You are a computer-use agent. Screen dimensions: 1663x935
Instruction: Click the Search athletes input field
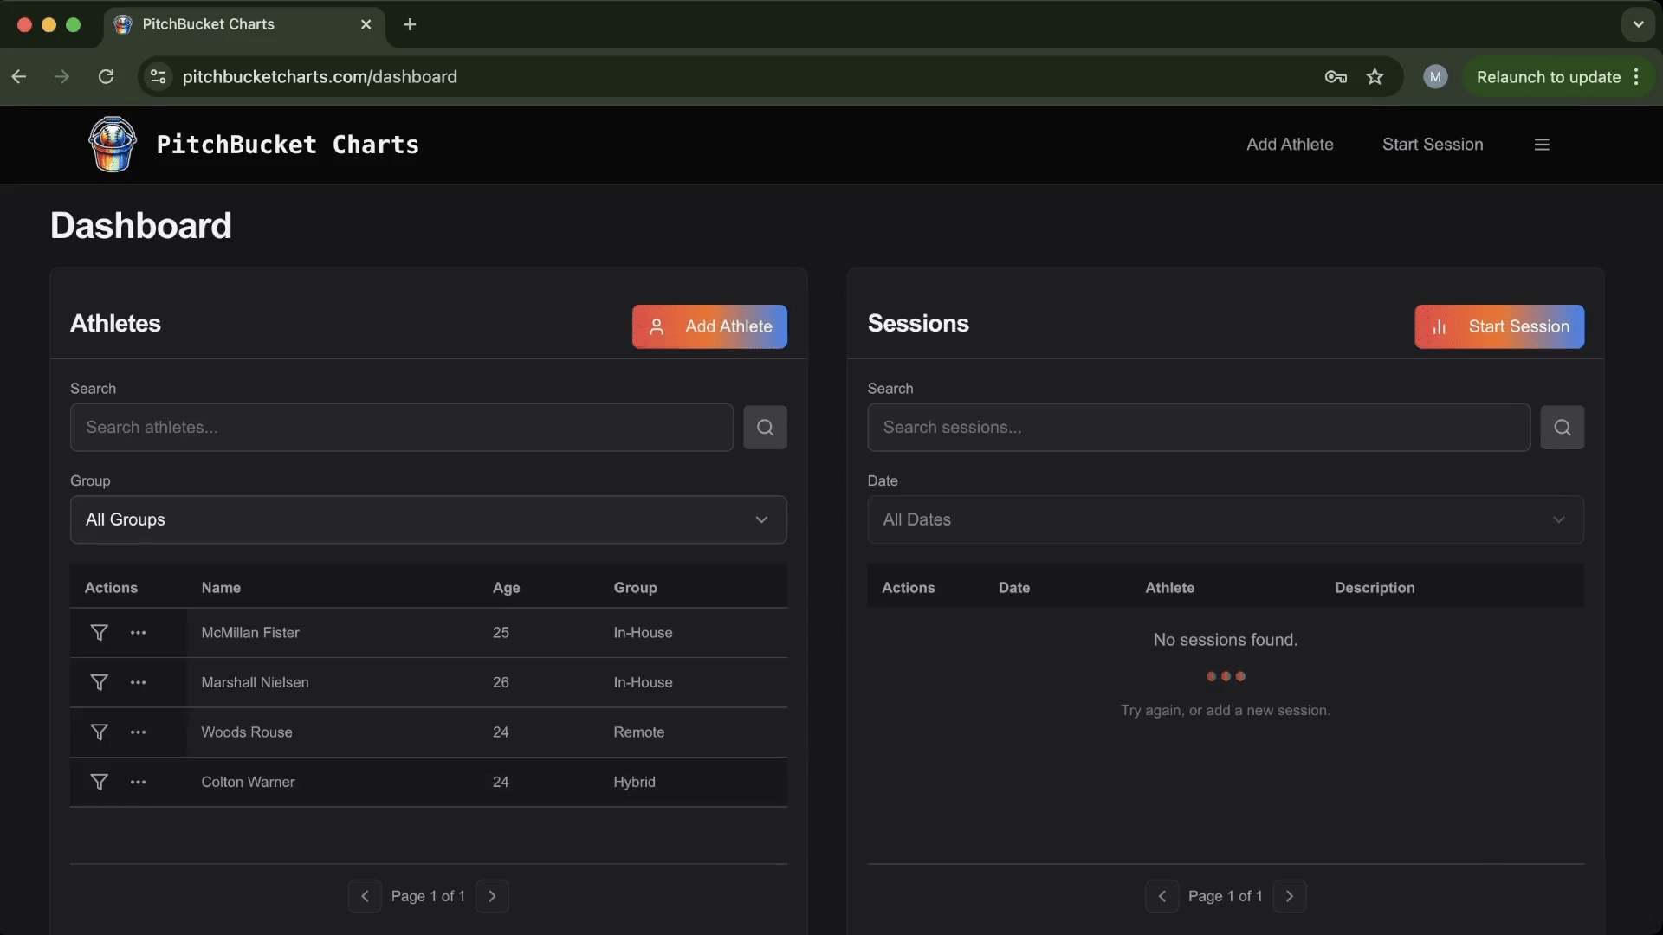pyautogui.click(x=401, y=427)
